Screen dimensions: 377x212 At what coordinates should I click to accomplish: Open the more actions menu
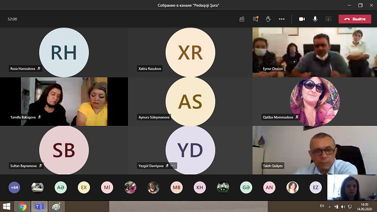[282, 19]
